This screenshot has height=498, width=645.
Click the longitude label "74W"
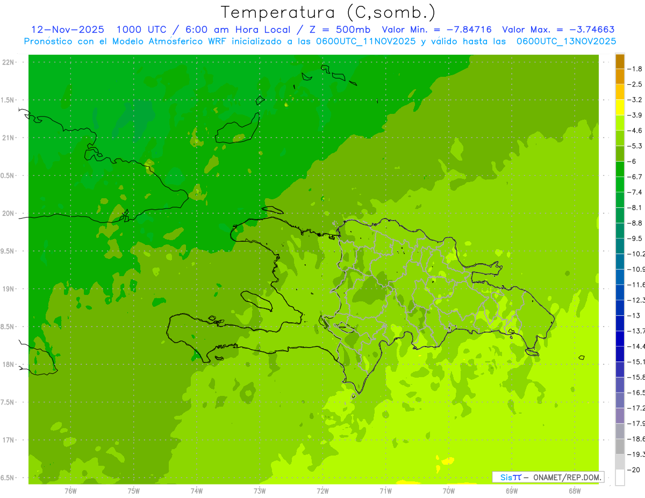point(196,491)
